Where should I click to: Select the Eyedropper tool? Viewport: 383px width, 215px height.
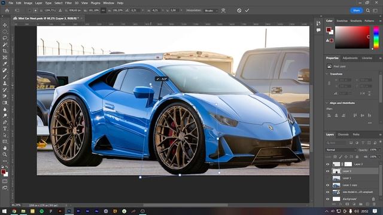click(5, 64)
